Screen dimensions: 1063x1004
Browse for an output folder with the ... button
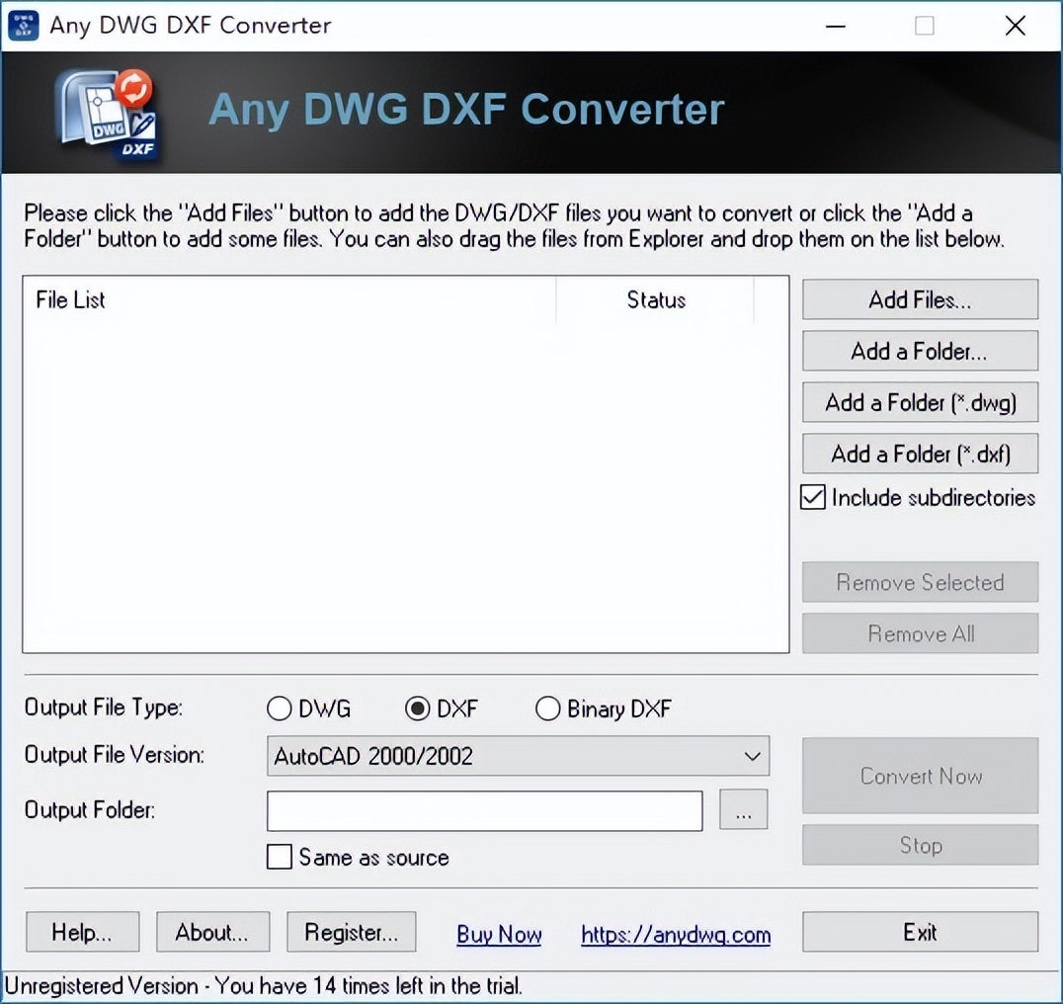pos(743,809)
